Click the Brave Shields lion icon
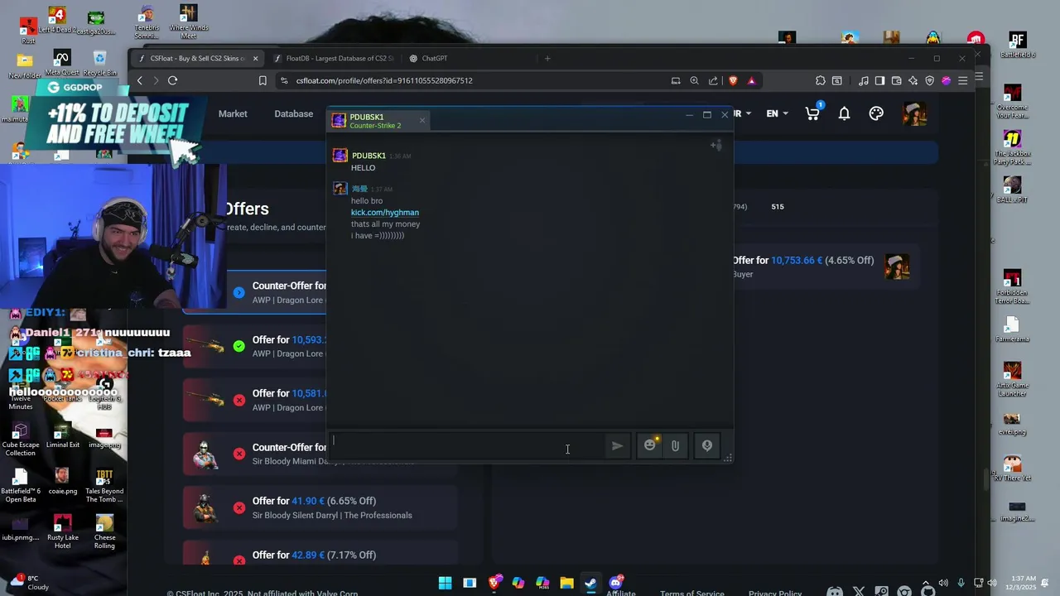The image size is (1060, 596). (733, 80)
